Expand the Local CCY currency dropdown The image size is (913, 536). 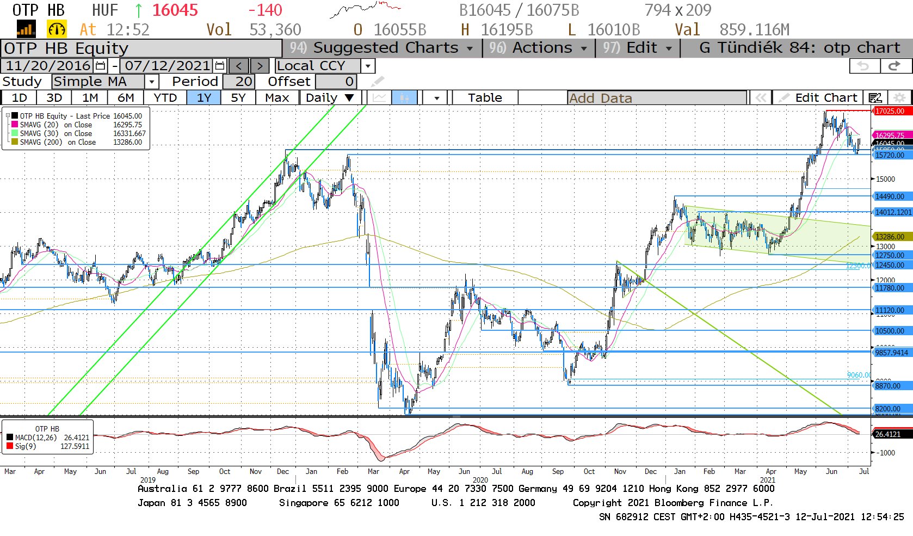[368, 66]
